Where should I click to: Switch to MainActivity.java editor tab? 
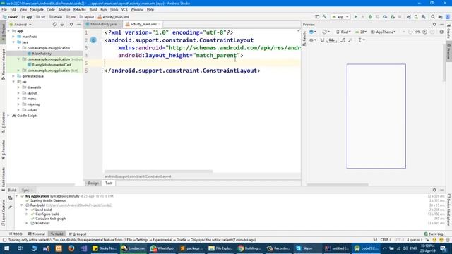103,24
